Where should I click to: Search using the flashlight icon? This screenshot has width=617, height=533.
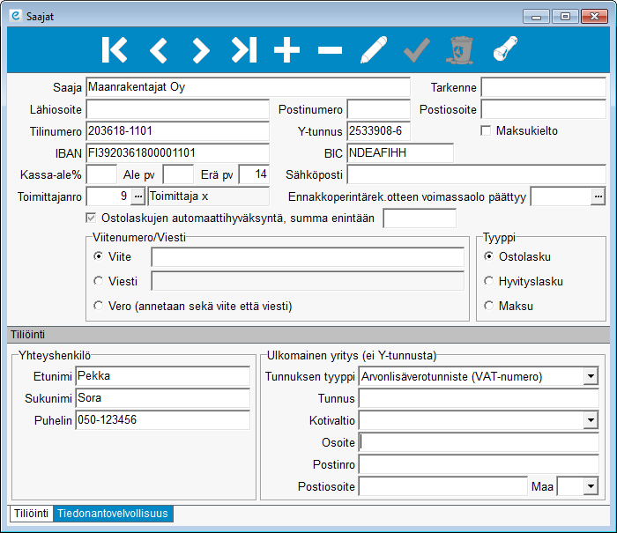(x=505, y=48)
